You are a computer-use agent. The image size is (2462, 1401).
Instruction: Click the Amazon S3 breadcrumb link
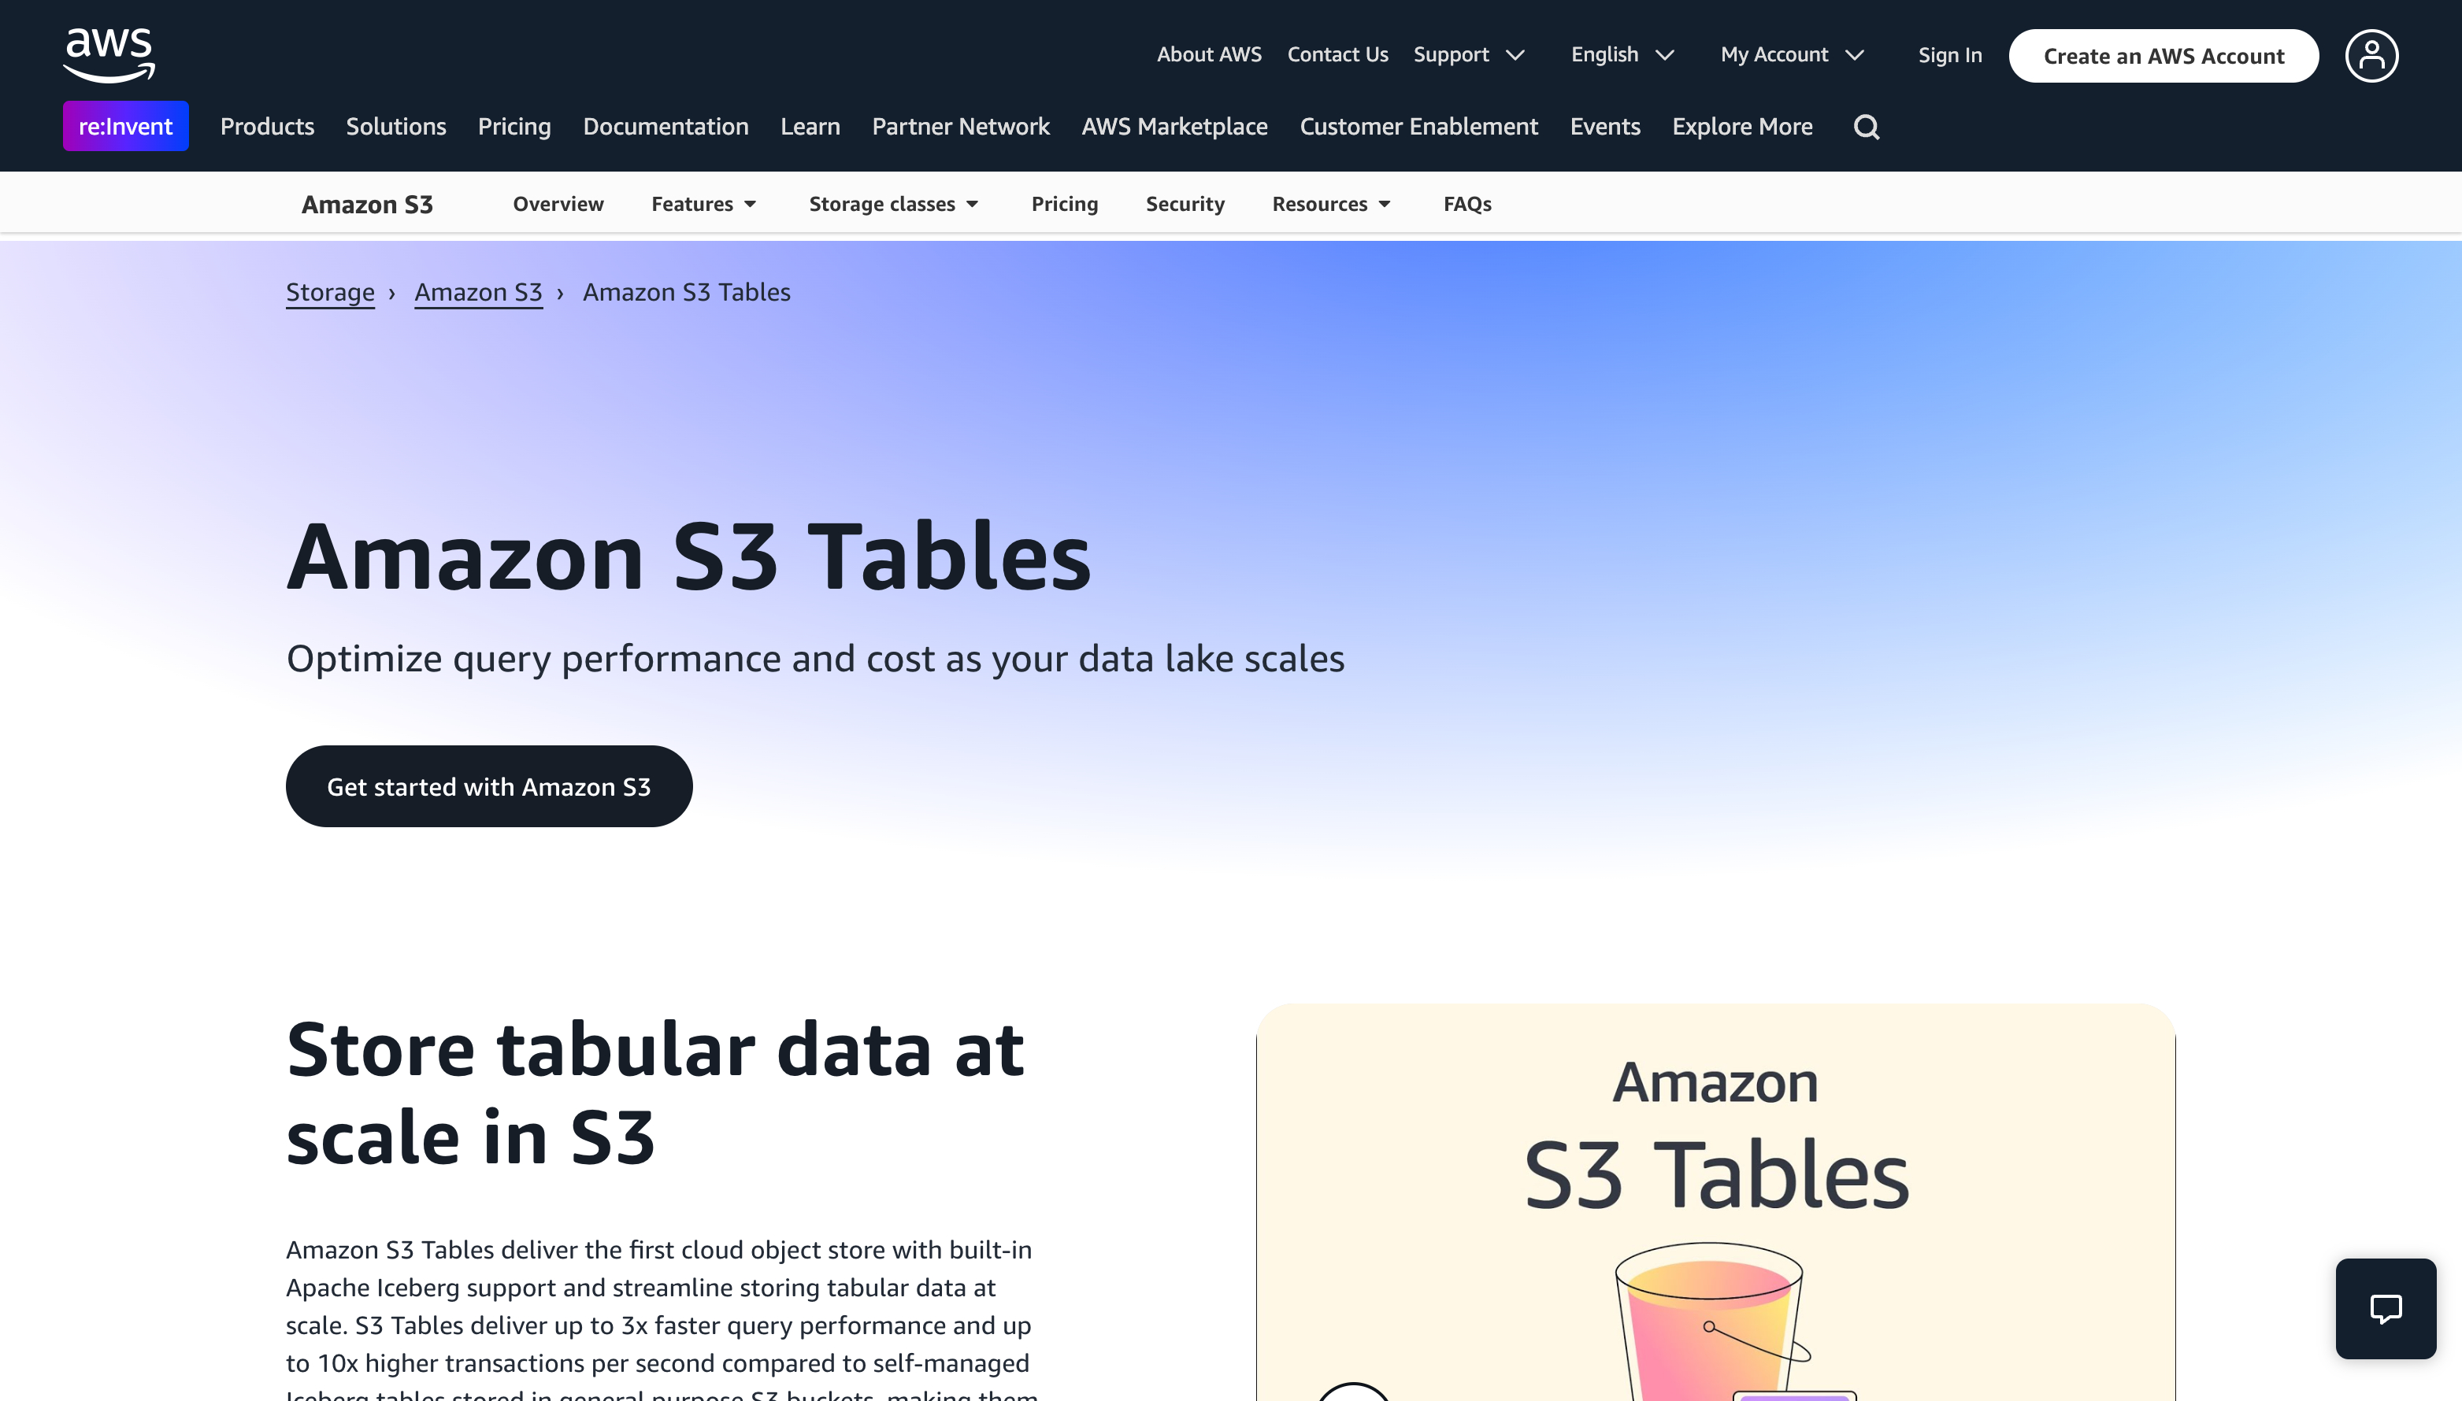(479, 290)
